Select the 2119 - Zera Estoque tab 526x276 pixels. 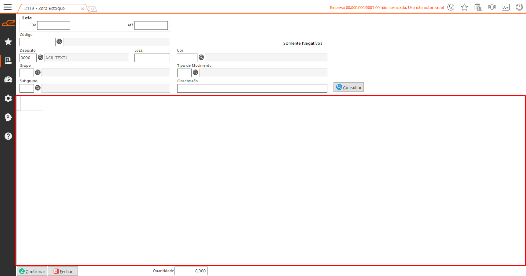coord(45,9)
